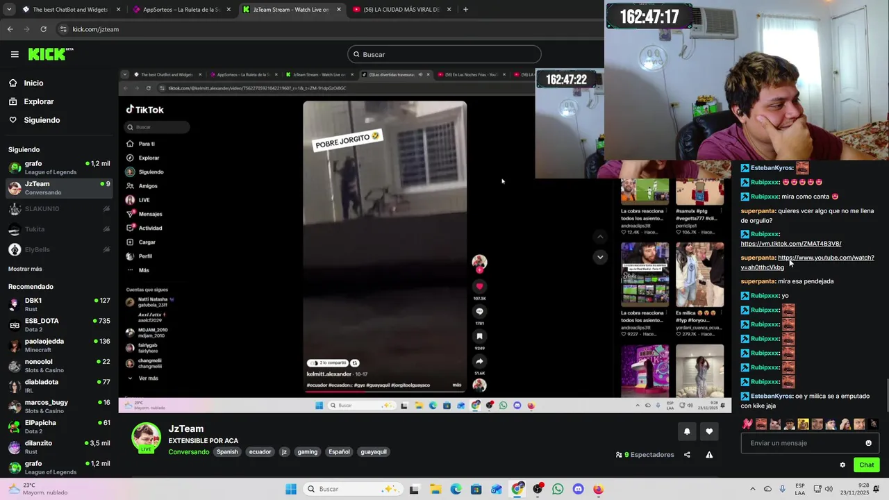The width and height of the screenshot is (889, 500).
Task: Go to the Kick logo home
Action: click(x=50, y=53)
